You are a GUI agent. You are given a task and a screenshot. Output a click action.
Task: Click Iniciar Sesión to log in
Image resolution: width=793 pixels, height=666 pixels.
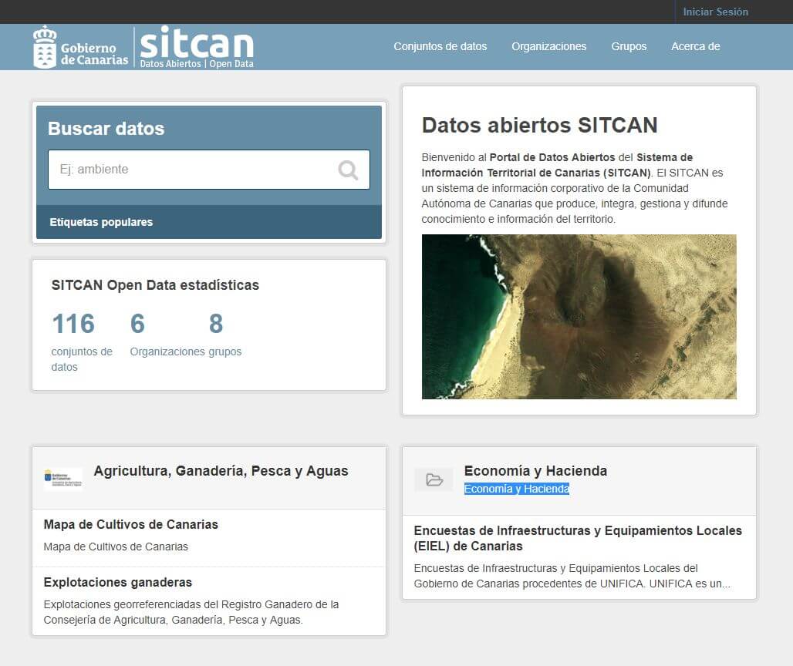pyautogui.click(x=714, y=12)
